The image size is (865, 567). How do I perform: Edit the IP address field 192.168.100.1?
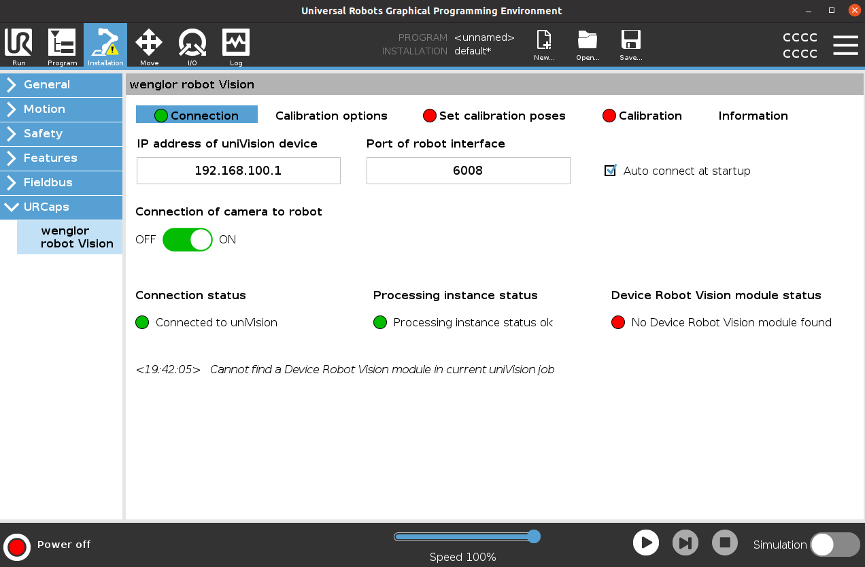[x=239, y=171]
